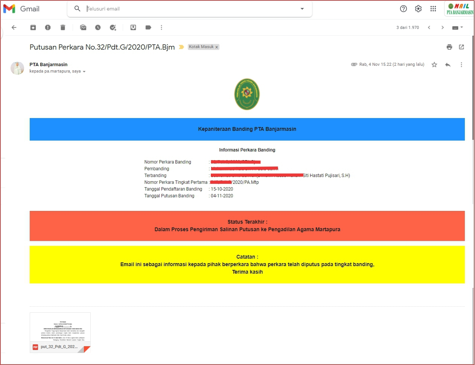Delete the email using the trash icon
Viewport: 475px width, 365px height.
point(63,27)
